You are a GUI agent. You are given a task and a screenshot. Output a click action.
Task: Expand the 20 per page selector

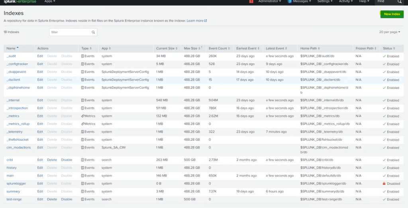[390, 32]
